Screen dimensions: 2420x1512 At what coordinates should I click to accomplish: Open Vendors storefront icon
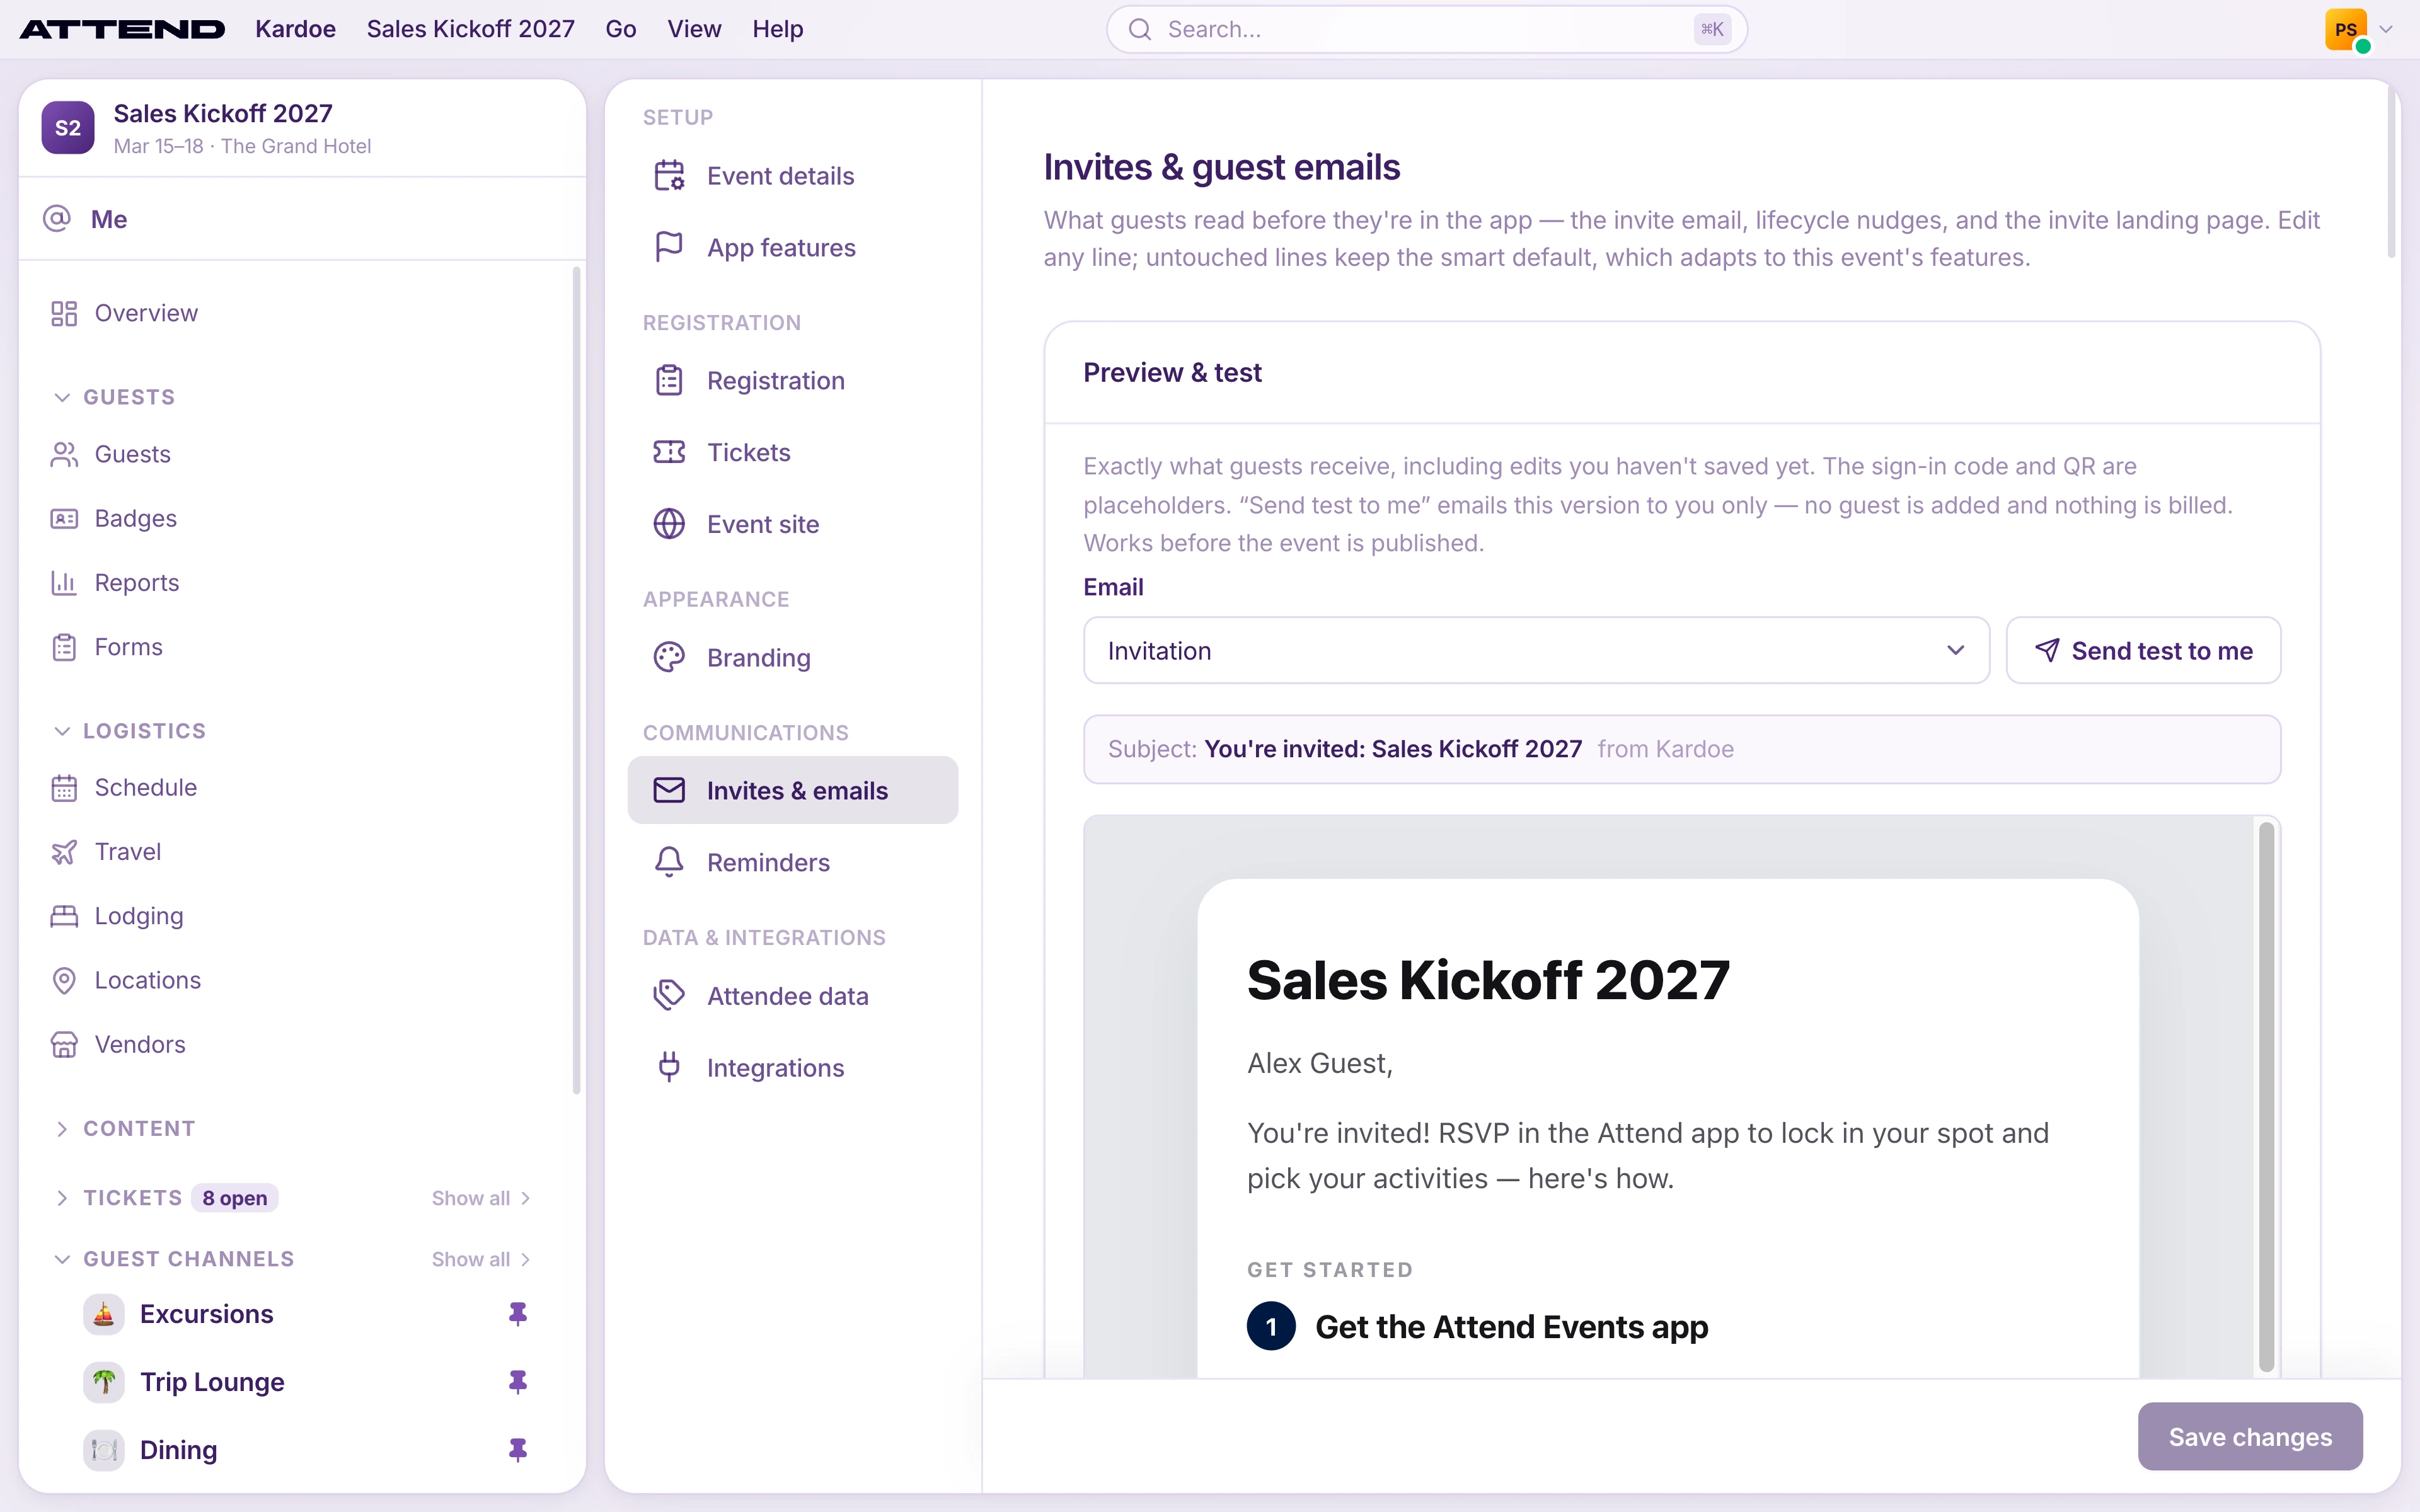coord(64,1044)
